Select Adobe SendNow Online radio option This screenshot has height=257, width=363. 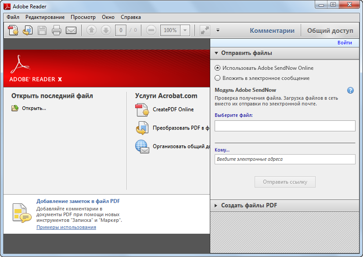pyautogui.click(x=217, y=68)
